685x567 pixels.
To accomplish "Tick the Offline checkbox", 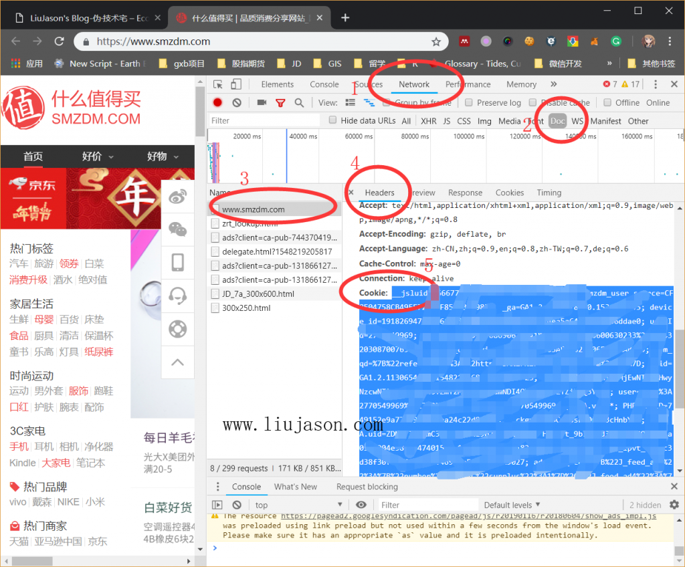I will pyautogui.click(x=607, y=102).
